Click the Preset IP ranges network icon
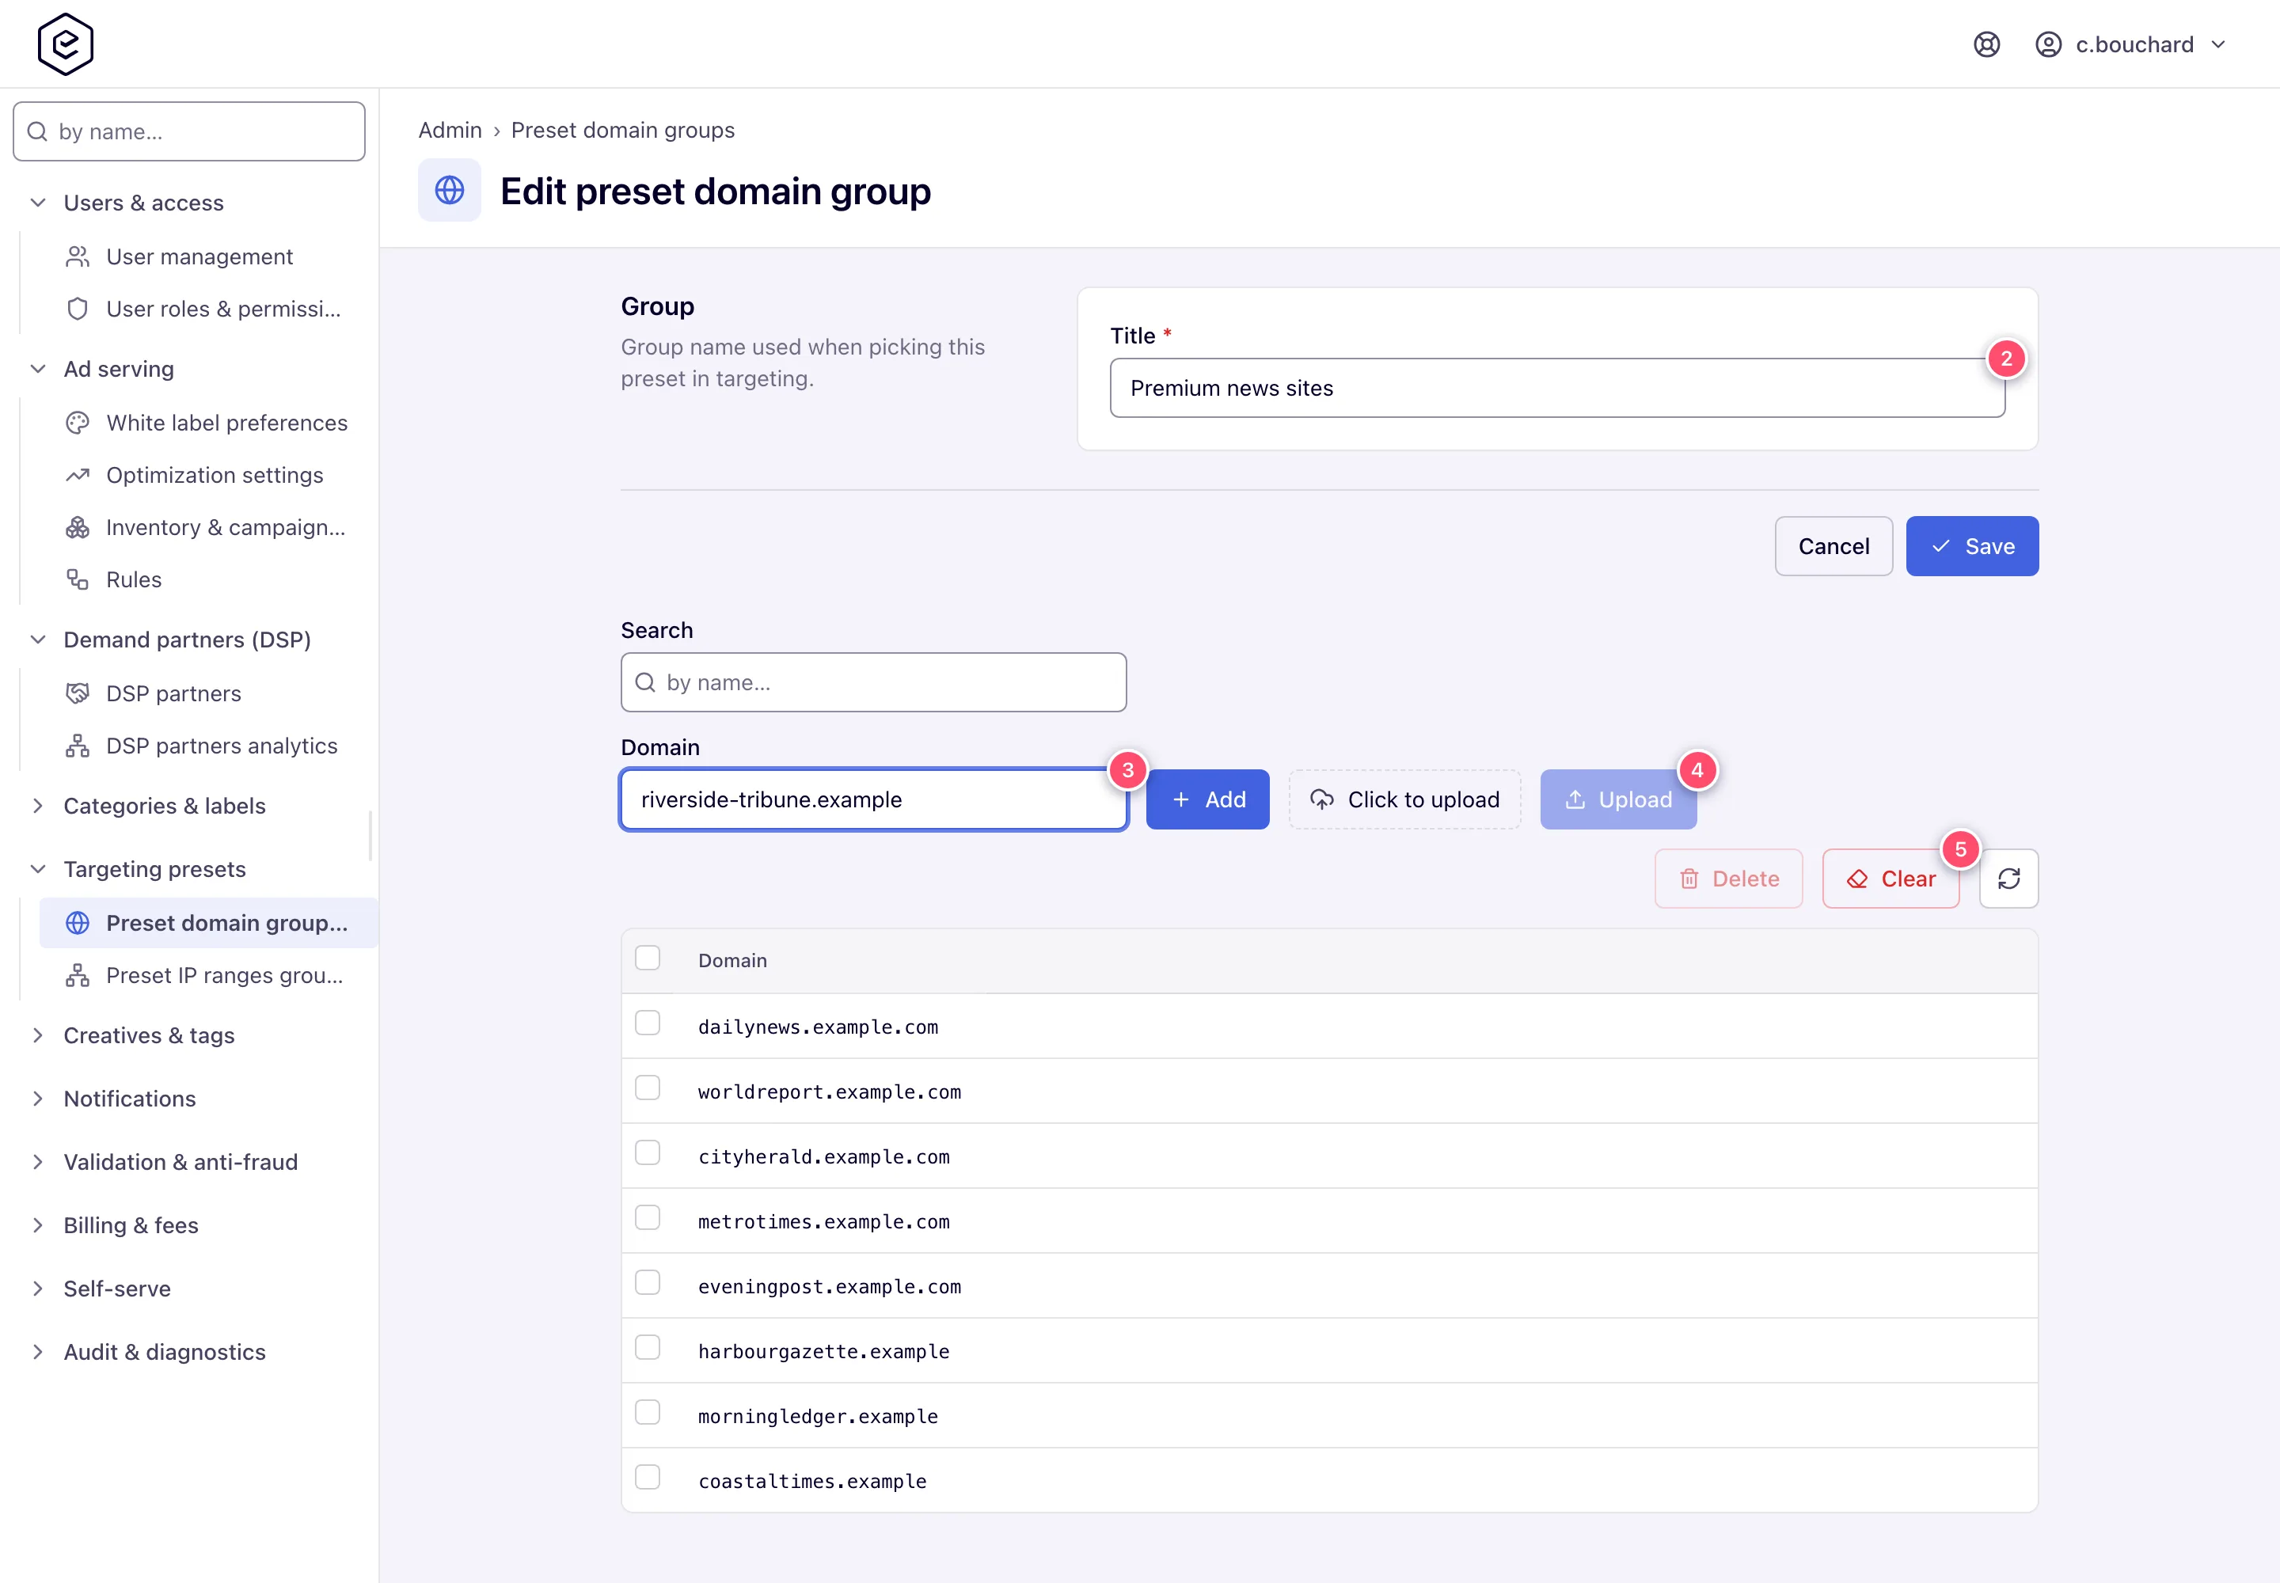The height and width of the screenshot is (1583, 2280). tap(78, 976)
